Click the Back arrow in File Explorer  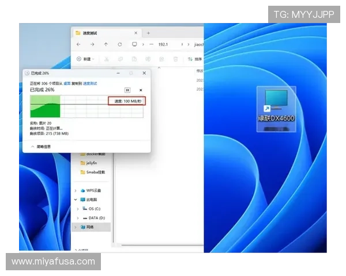(x=78, y=44)
